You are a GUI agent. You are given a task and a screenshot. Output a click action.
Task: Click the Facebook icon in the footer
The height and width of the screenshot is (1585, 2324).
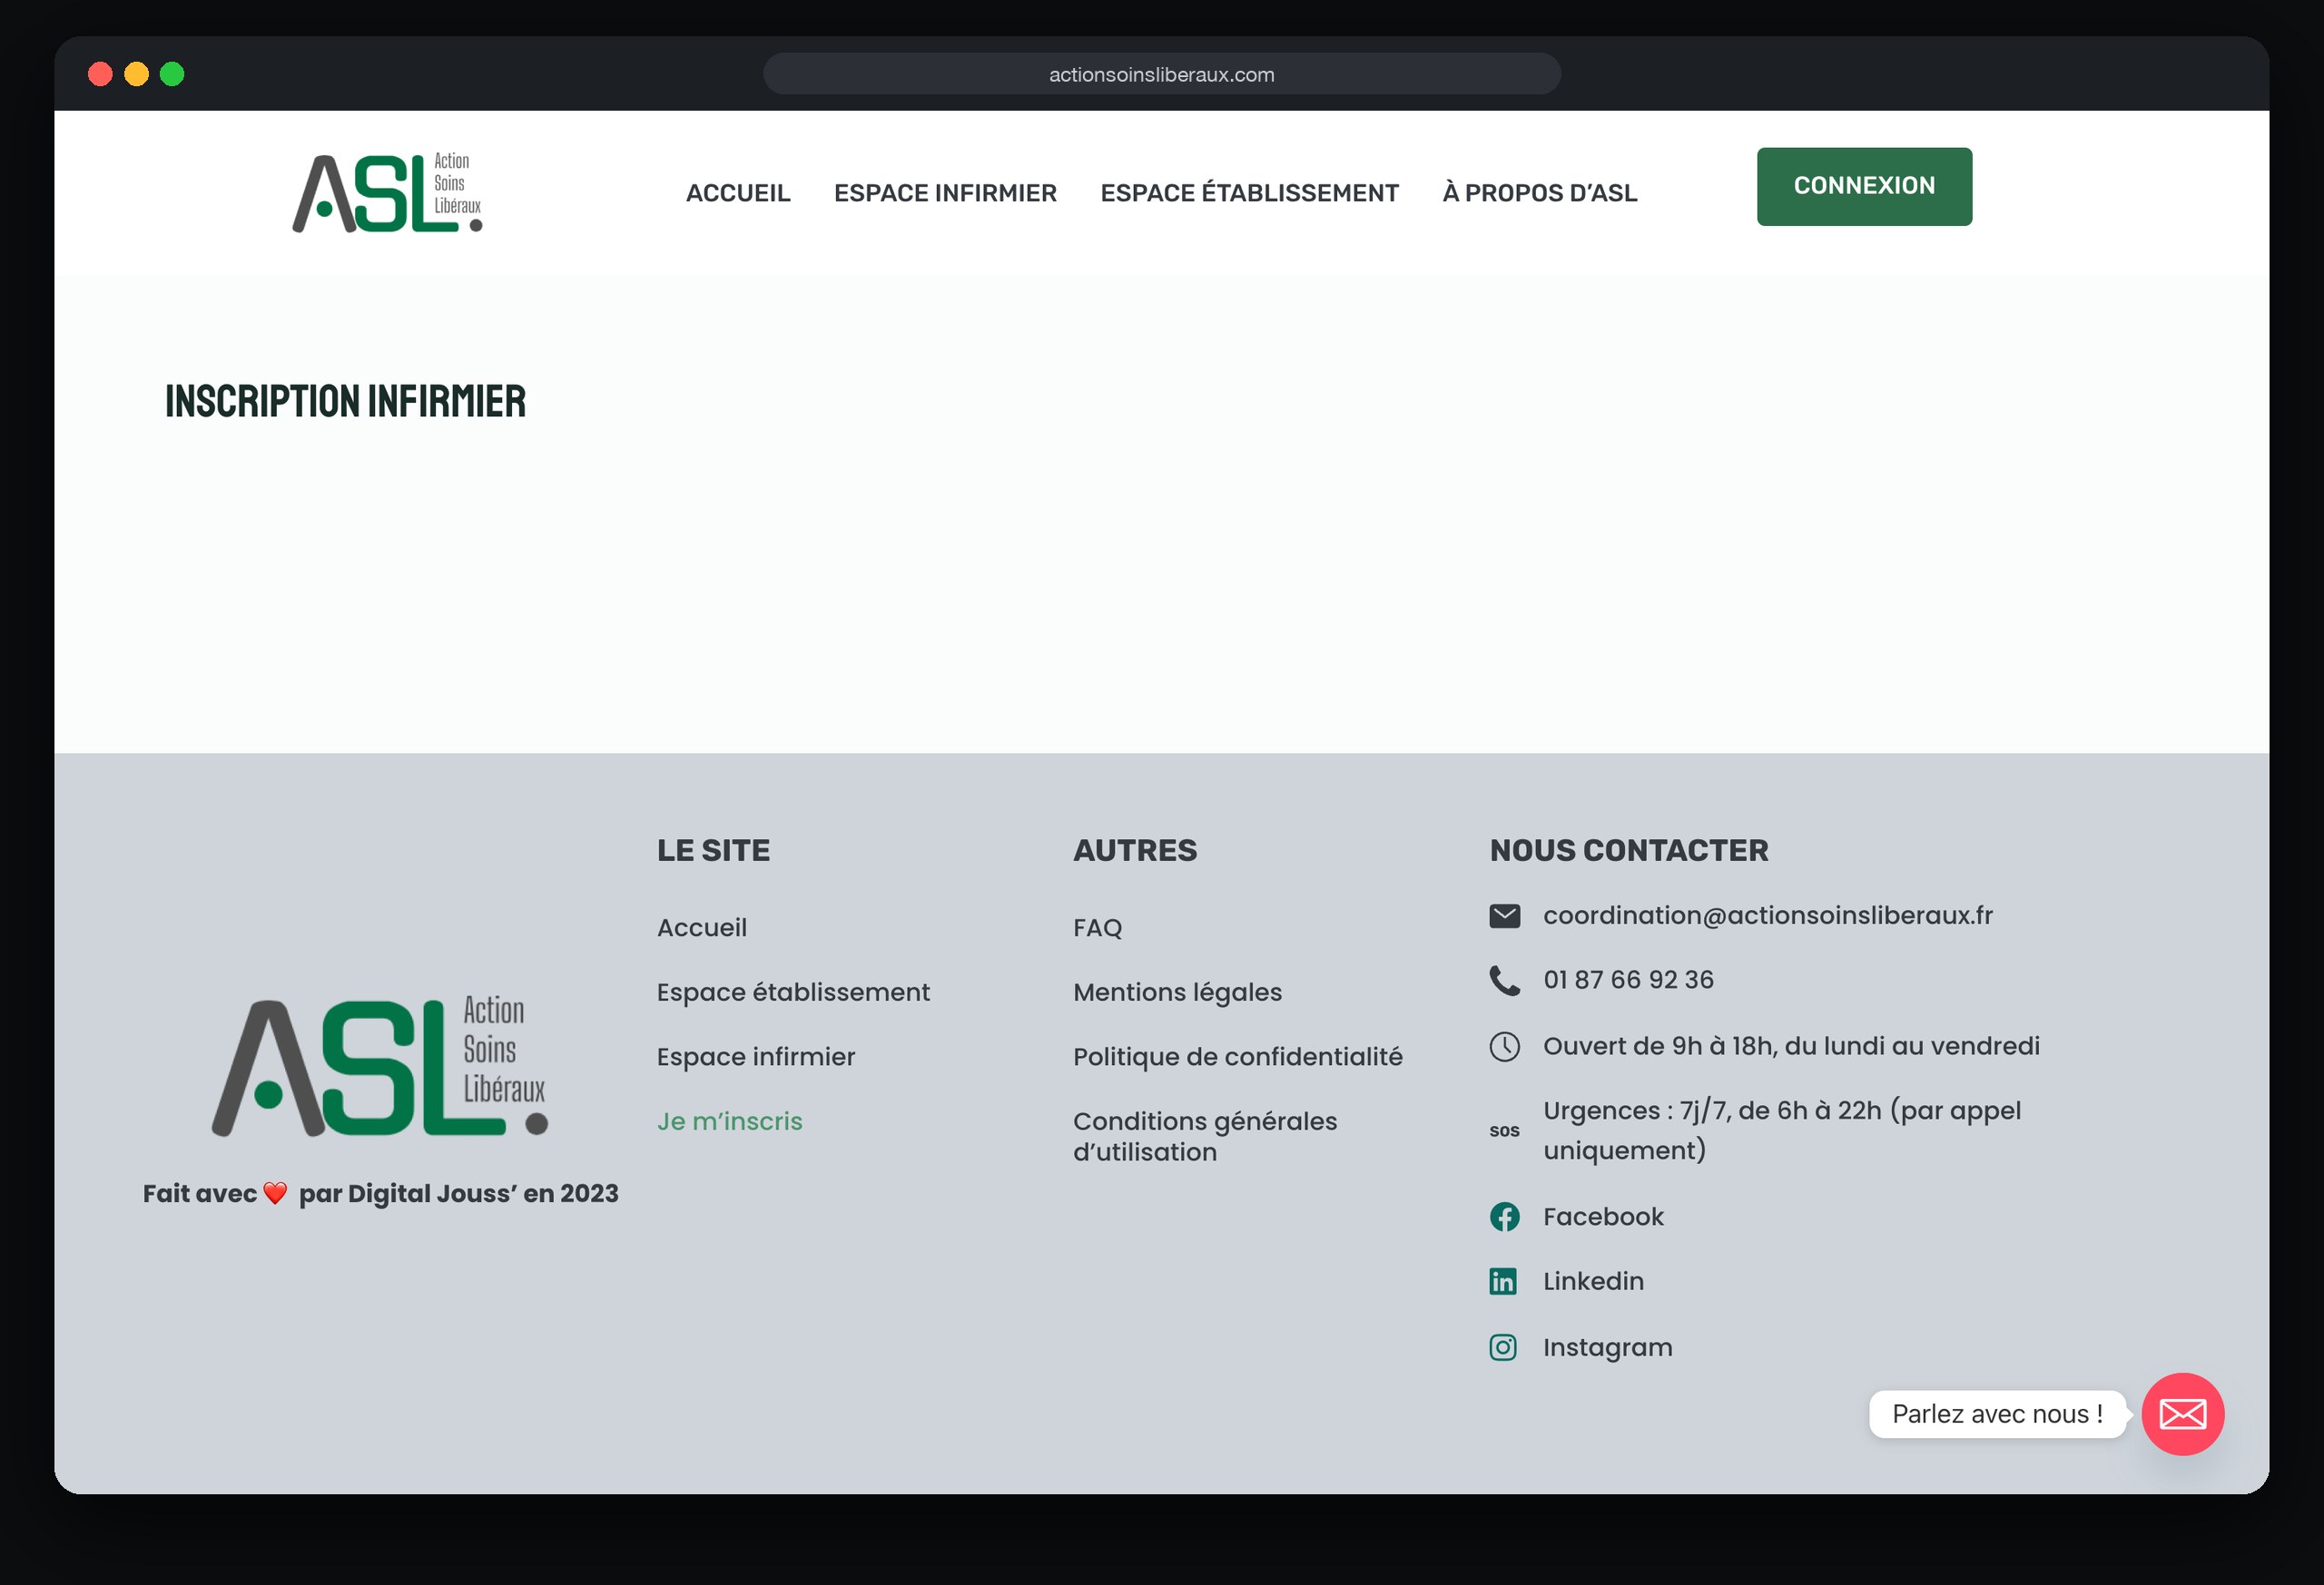pyautogui.click(x=1504, y=1217)
